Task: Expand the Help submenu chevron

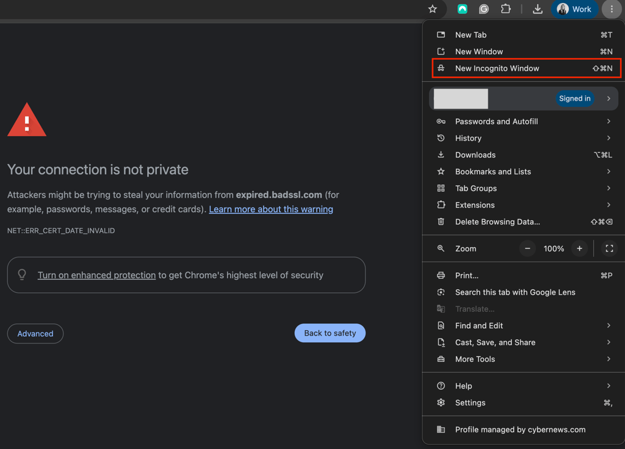Action: 609,386
